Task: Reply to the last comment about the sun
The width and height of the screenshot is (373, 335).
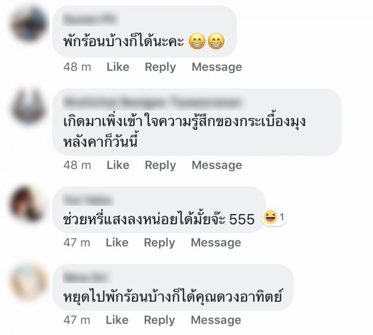Action: (x=159, y=320)
